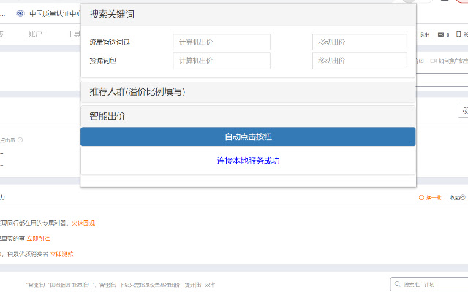Click the 退出 logout link
468x292 pixels.
coord(424,35)
